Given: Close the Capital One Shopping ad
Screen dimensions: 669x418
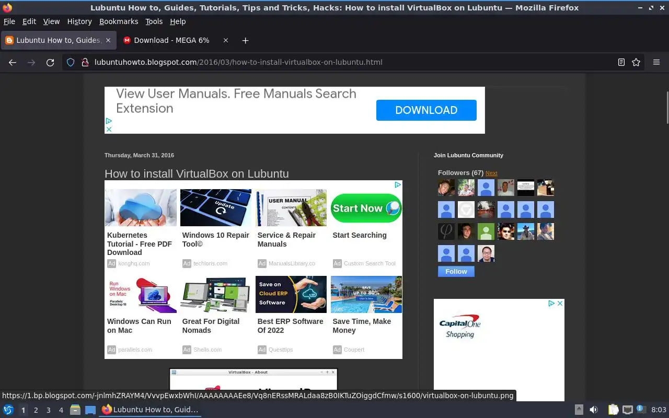Looking at the screenshot, I should point(560,303).
